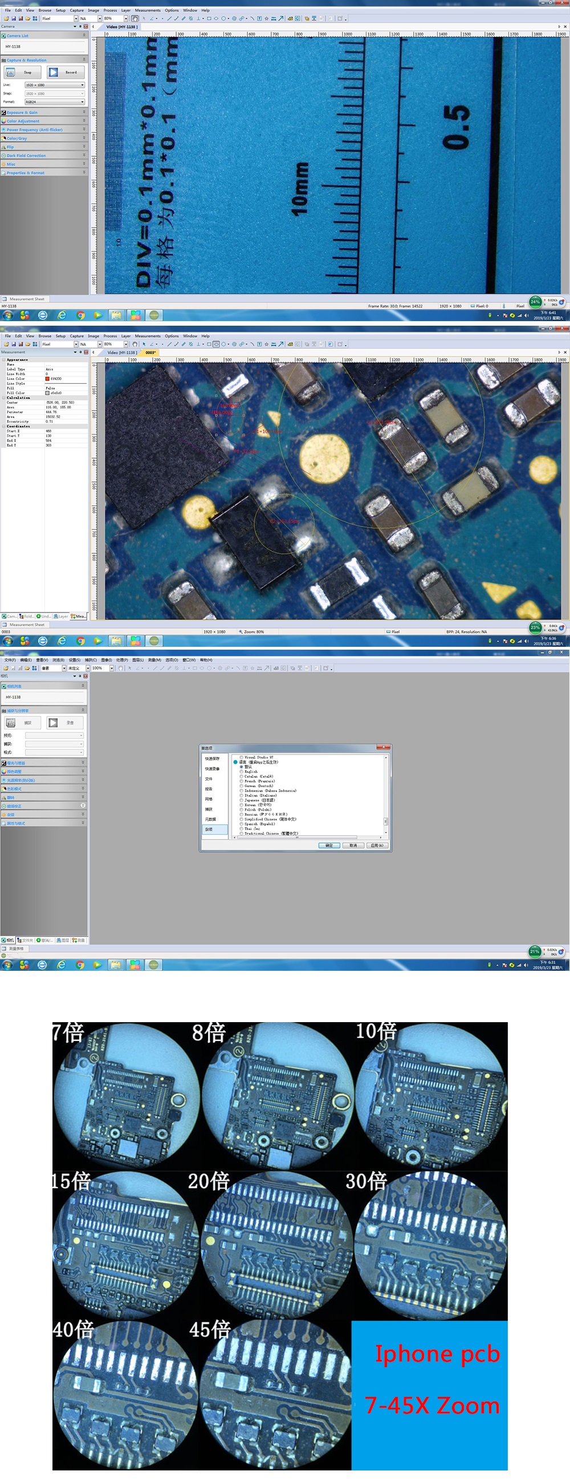
Task: Select Korean language radio button
Action: [x=242, y=805]
